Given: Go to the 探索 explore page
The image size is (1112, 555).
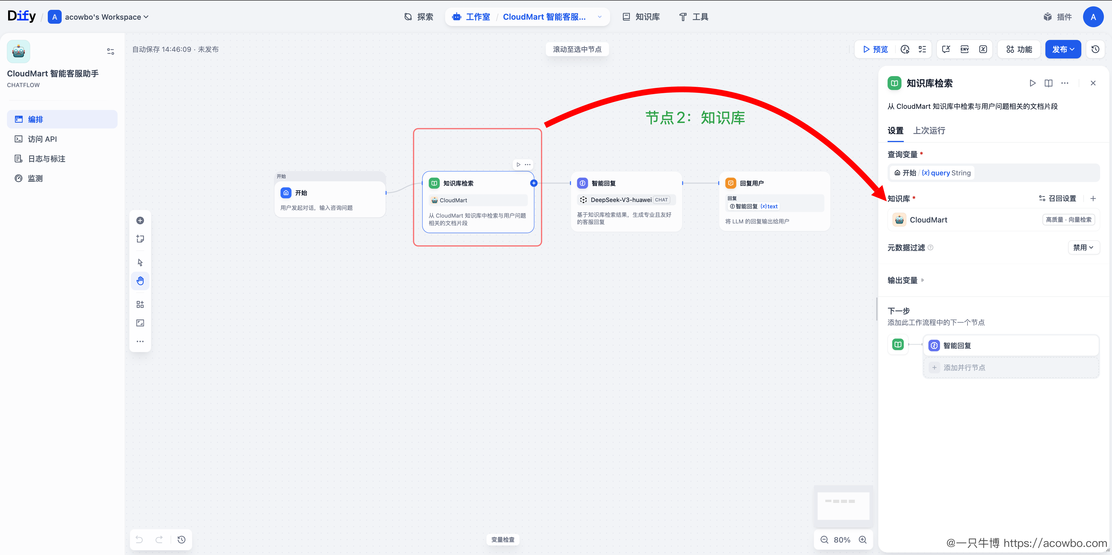Looking at the screenshot, I should [x=418, y=17].
